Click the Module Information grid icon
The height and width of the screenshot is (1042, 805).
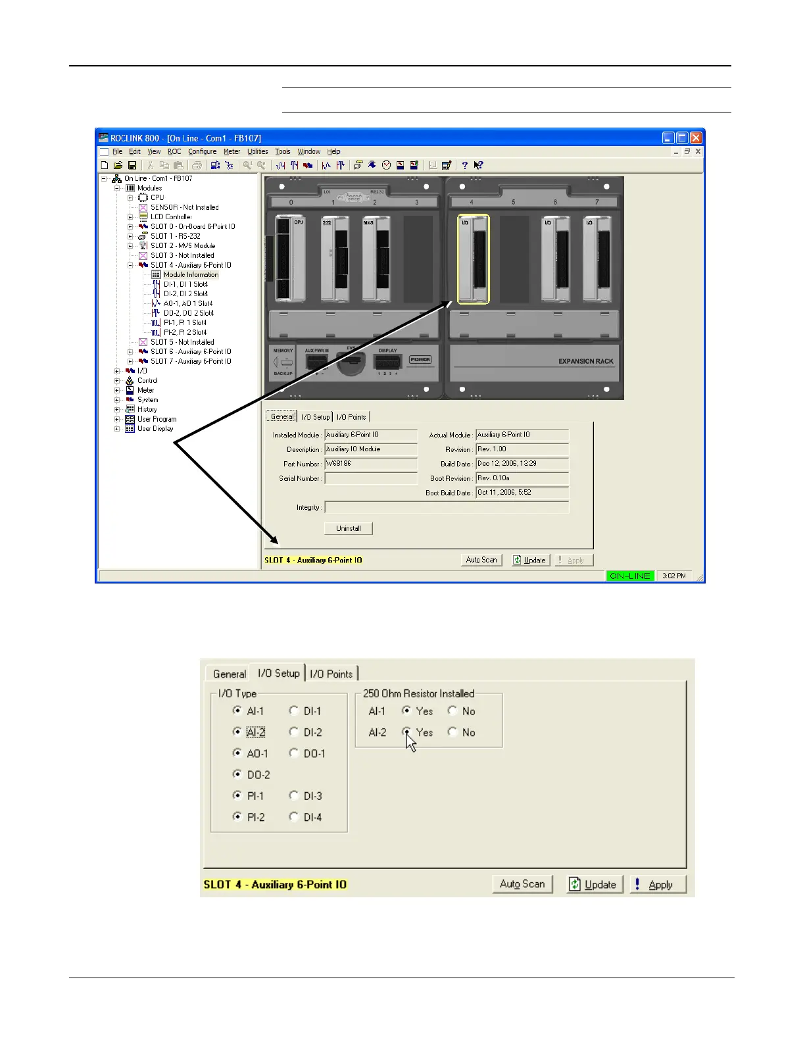click(x=156, y=274)
